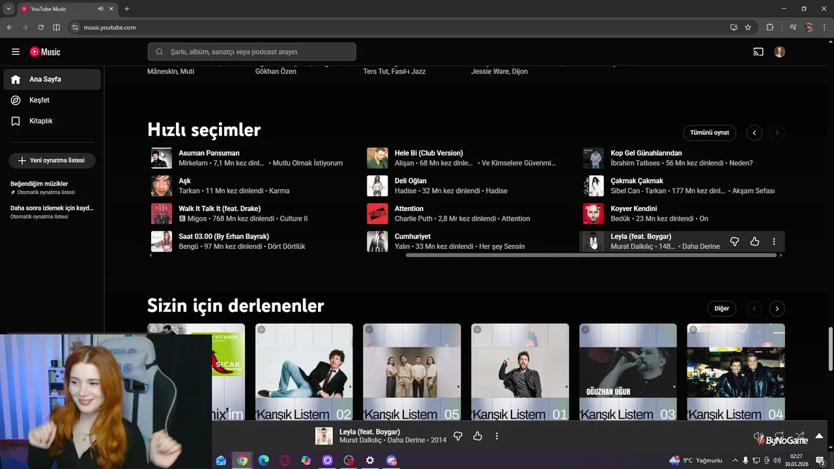Play the Aşk by Tarkan thumbnail

pyautogui.click(x=162, y=186)
